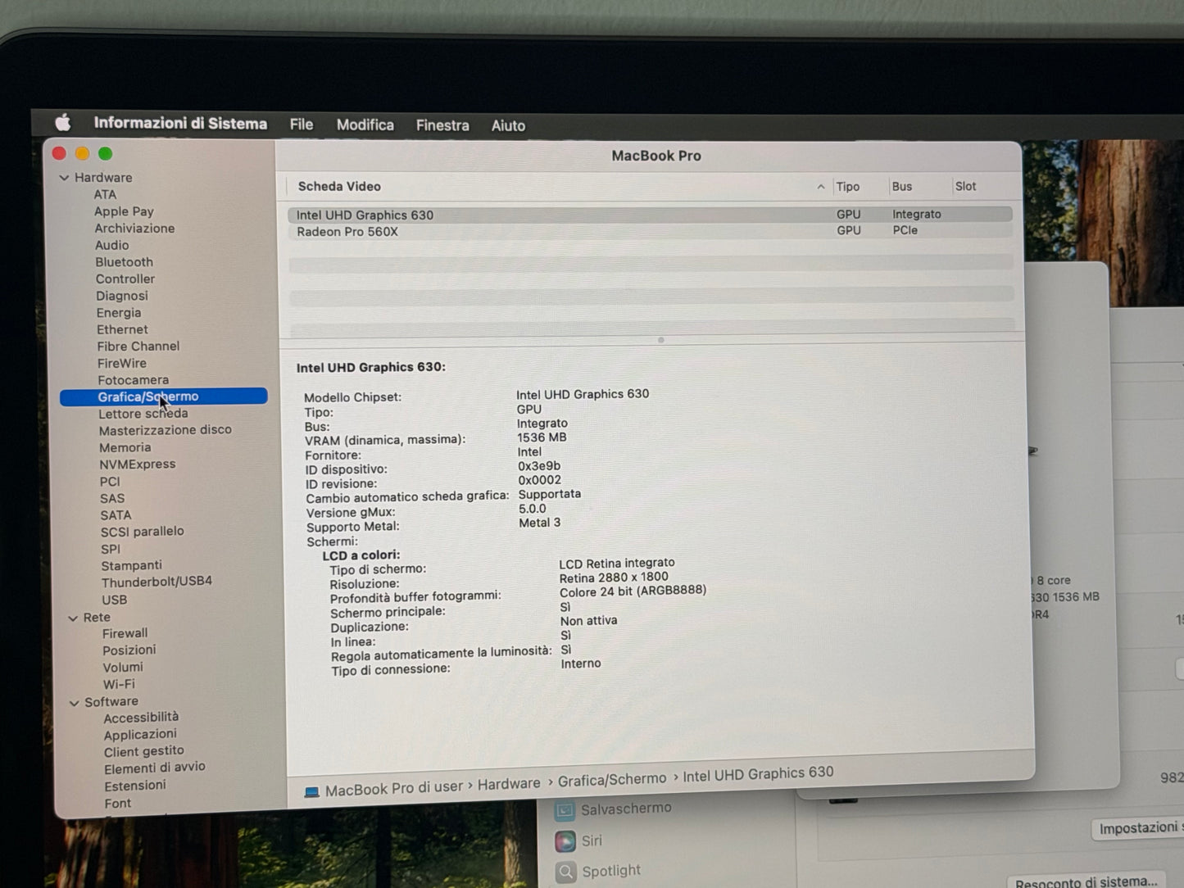Open the Finestra menu
This screenshot has width=1184, height=888.
coord(442,125)
